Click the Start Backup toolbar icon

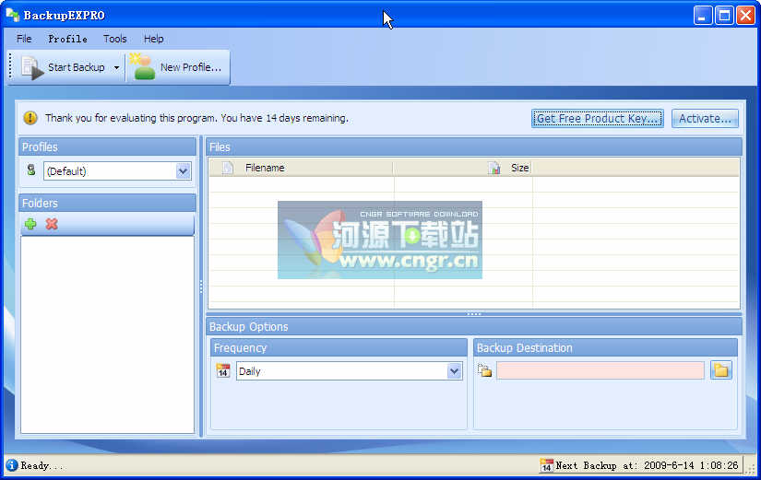tap(32, 67)
